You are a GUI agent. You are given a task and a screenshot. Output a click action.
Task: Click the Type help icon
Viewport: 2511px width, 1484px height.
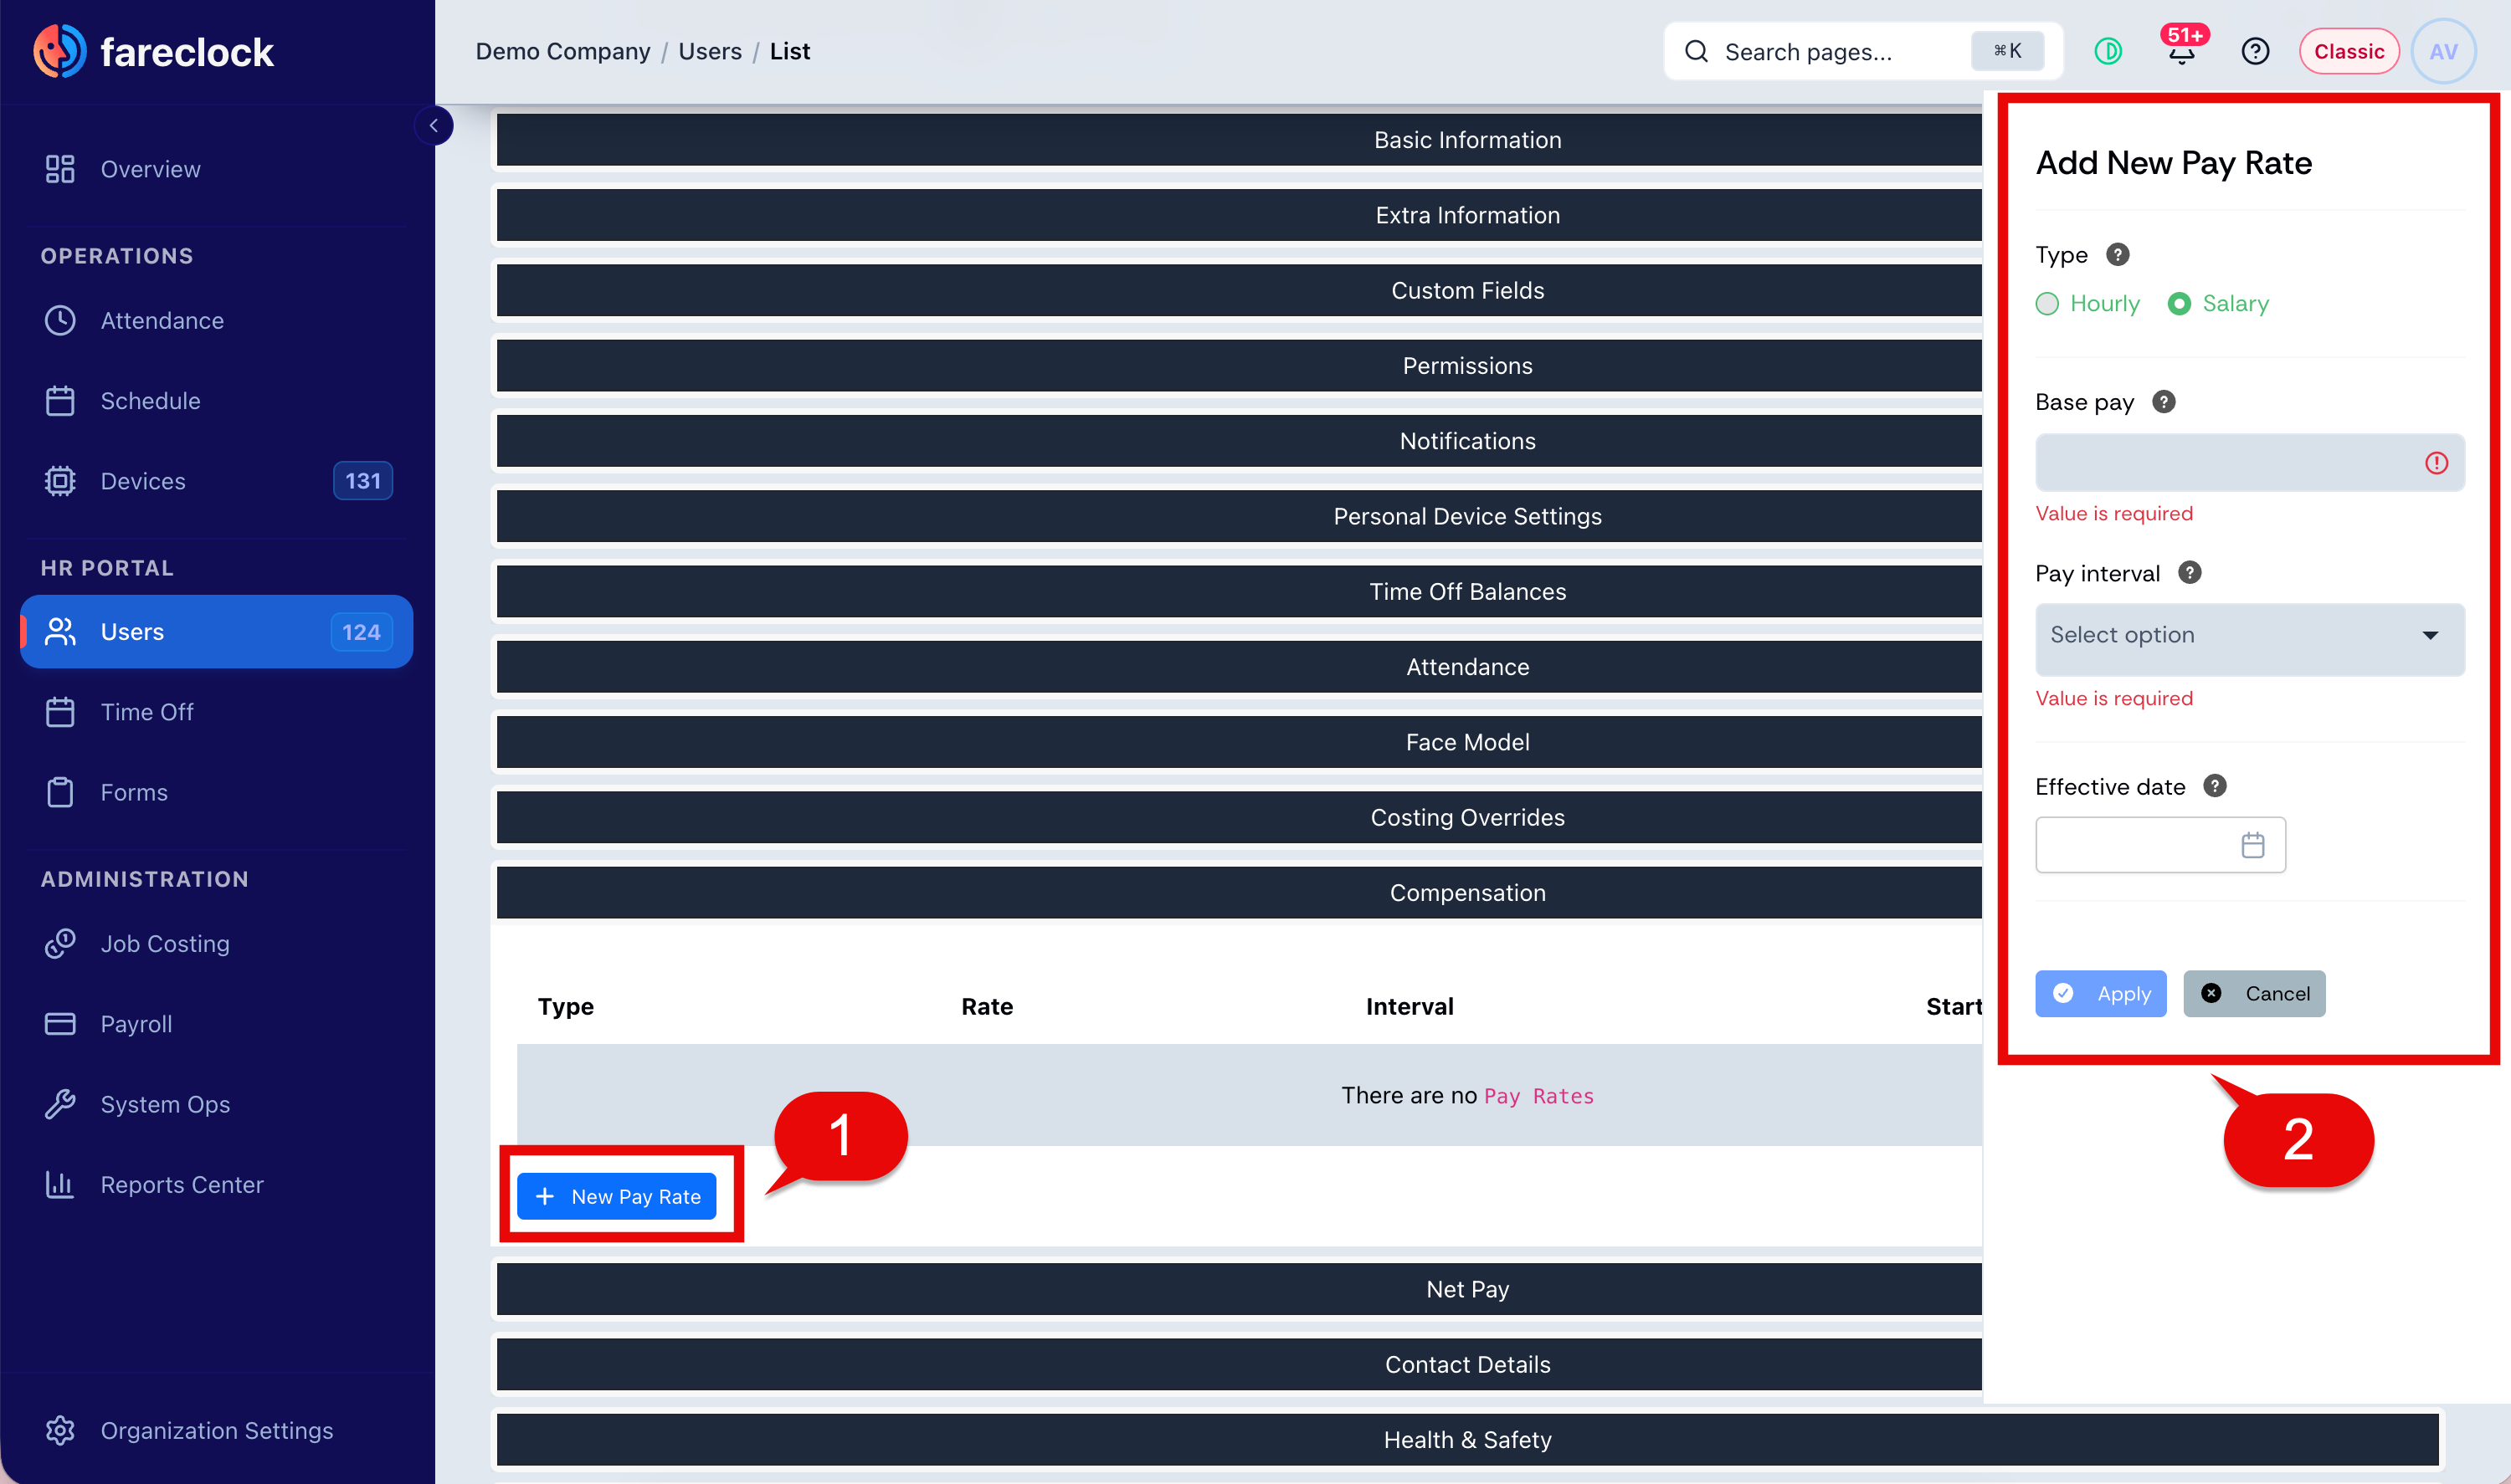point(2118,254)
